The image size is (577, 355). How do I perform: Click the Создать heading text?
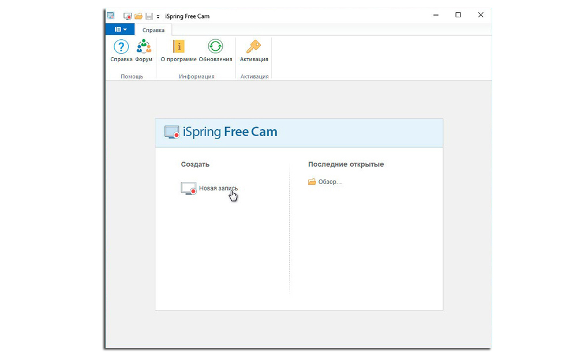click(x=195, y=165)
